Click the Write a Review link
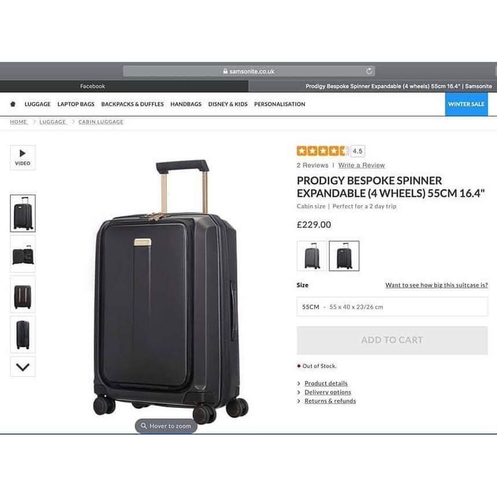The image size is (497, 497). 361,165
